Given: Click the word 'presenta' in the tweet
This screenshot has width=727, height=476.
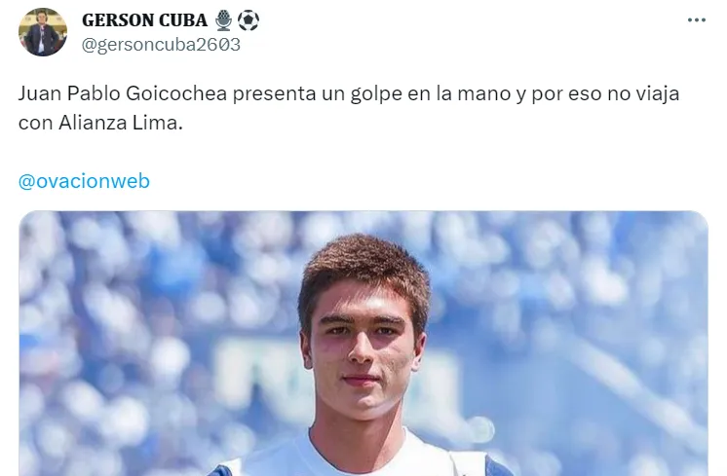Looking at the screenshot, I should point(275,94).
